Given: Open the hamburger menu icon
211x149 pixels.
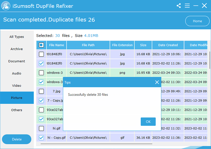Looking at the screenshot, I should 187,6.
